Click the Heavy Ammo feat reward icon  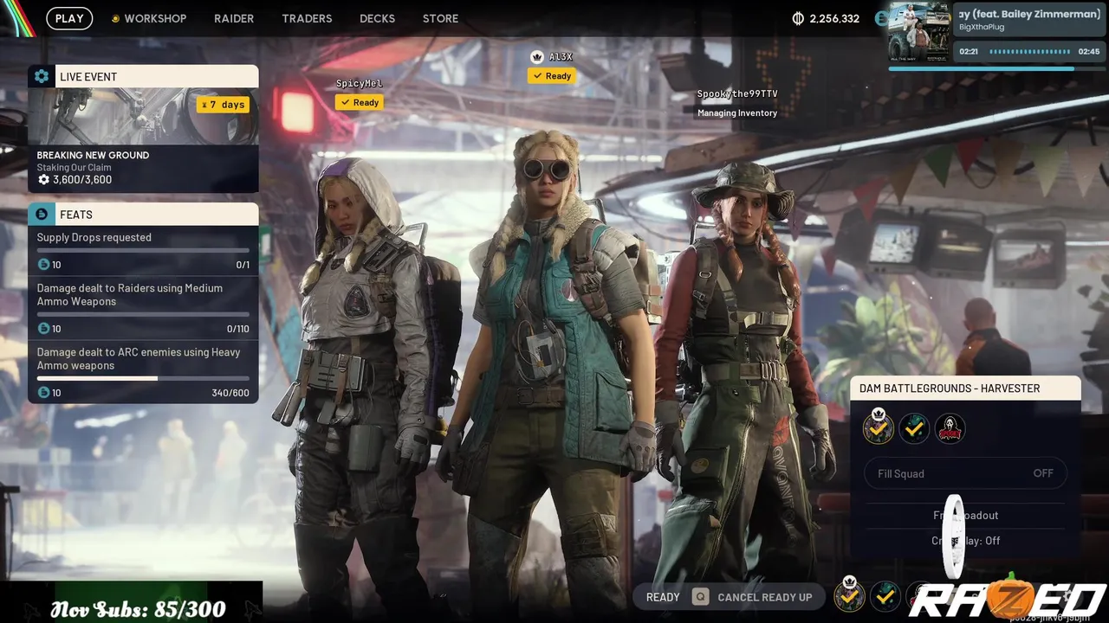tap(43, 393)
